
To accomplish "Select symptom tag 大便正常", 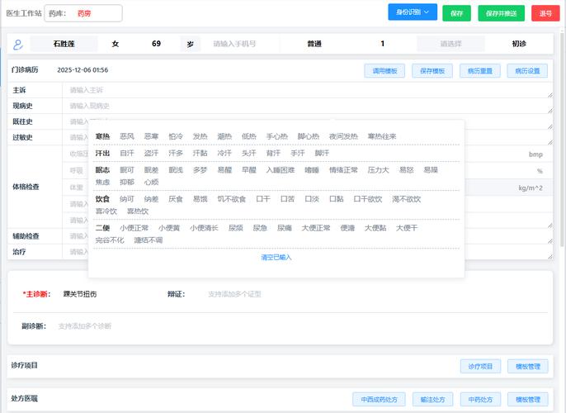I will (x=316, y=228).
